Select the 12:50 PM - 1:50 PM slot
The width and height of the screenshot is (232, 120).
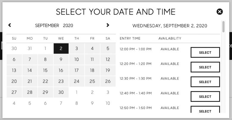pyautogui.click(x=205, y=109)
